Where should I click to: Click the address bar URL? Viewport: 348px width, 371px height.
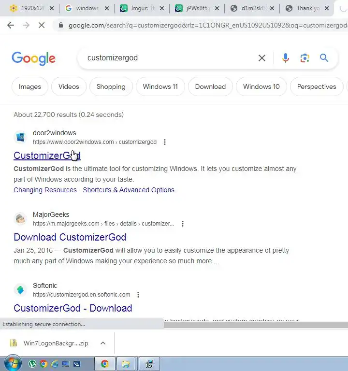tap(208, 25)
